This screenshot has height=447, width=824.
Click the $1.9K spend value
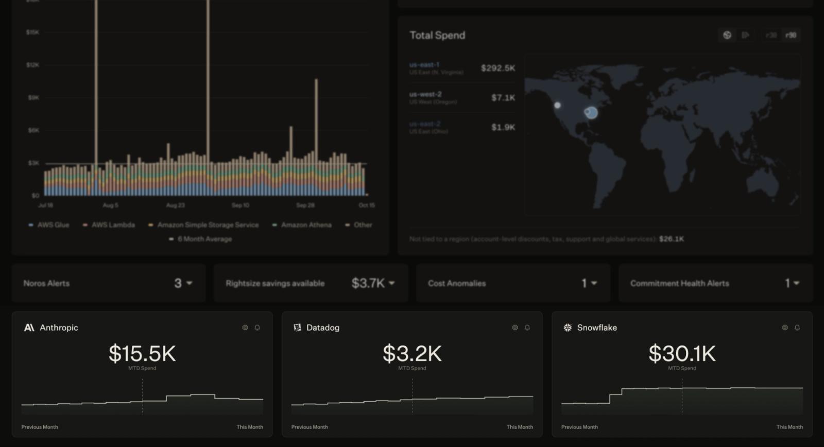point(503,127)
